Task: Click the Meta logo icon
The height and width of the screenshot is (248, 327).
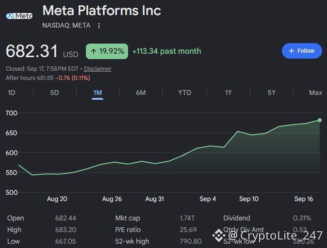Action: click(x=19, y=16)
